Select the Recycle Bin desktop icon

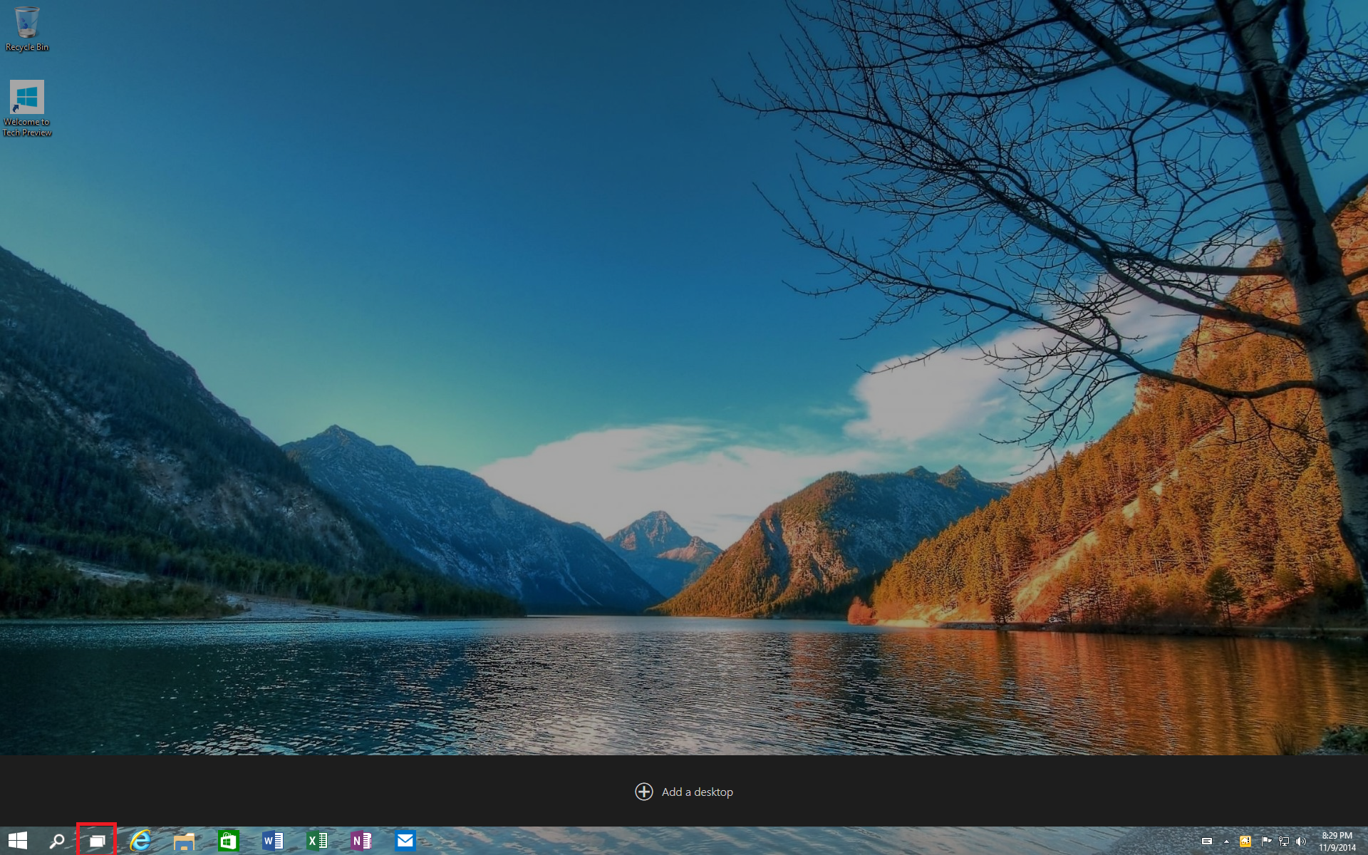pos(27,29)
